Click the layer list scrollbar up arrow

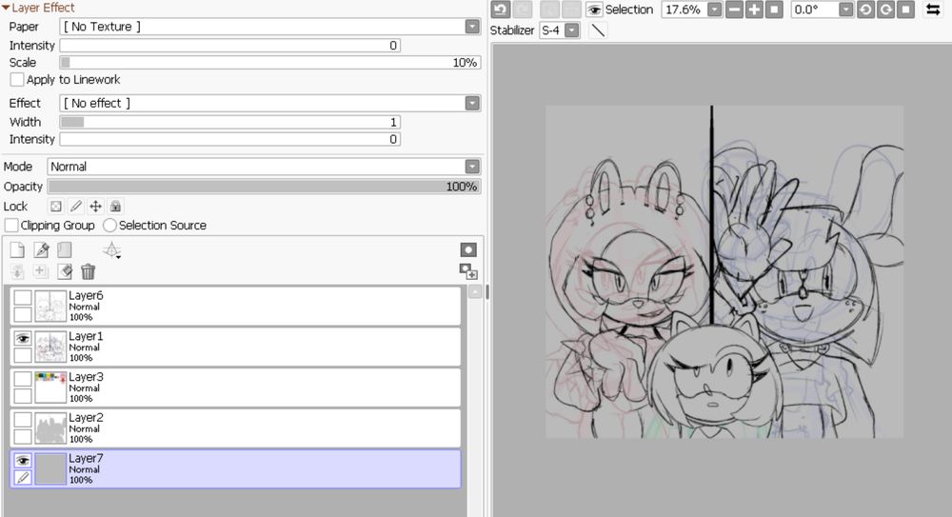click(x=475, y=292)
